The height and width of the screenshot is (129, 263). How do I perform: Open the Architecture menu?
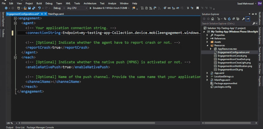coord(90,3)
